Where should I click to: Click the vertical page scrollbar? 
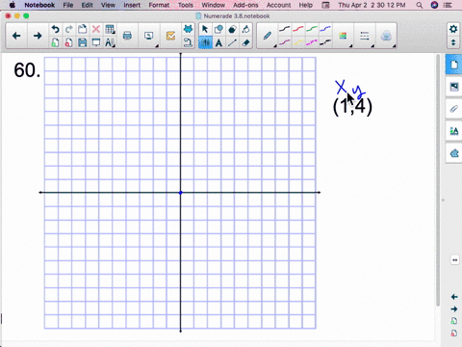coord(438,180)
